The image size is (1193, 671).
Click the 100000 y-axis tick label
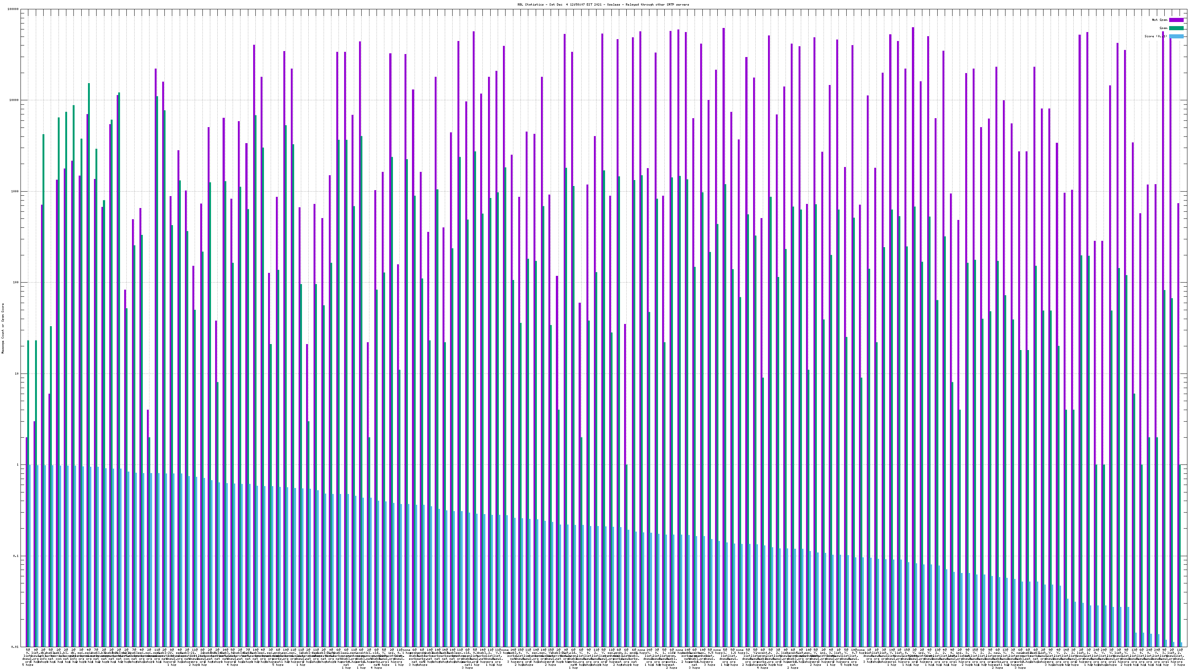pos(13,9)
